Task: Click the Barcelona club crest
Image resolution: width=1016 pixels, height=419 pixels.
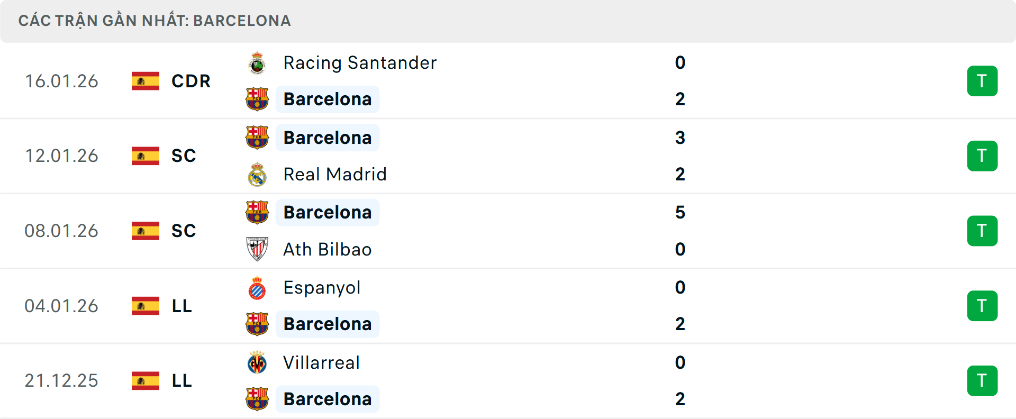Action: [x=257, y=99]
